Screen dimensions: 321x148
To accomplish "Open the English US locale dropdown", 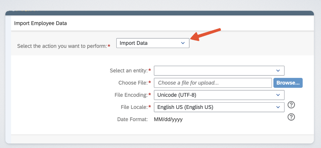I will coord(215,107).
